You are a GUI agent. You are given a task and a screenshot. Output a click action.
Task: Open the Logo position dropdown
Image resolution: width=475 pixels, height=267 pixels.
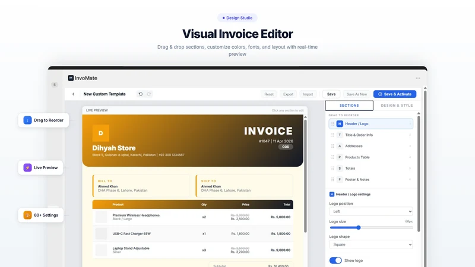click(x=371, y=211)
